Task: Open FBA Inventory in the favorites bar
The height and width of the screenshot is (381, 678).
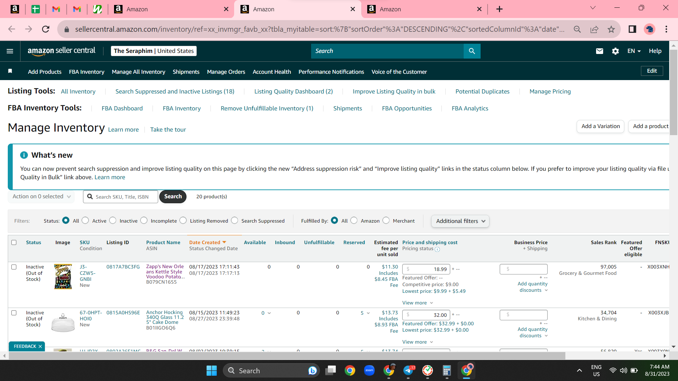Action: point(87,72)
